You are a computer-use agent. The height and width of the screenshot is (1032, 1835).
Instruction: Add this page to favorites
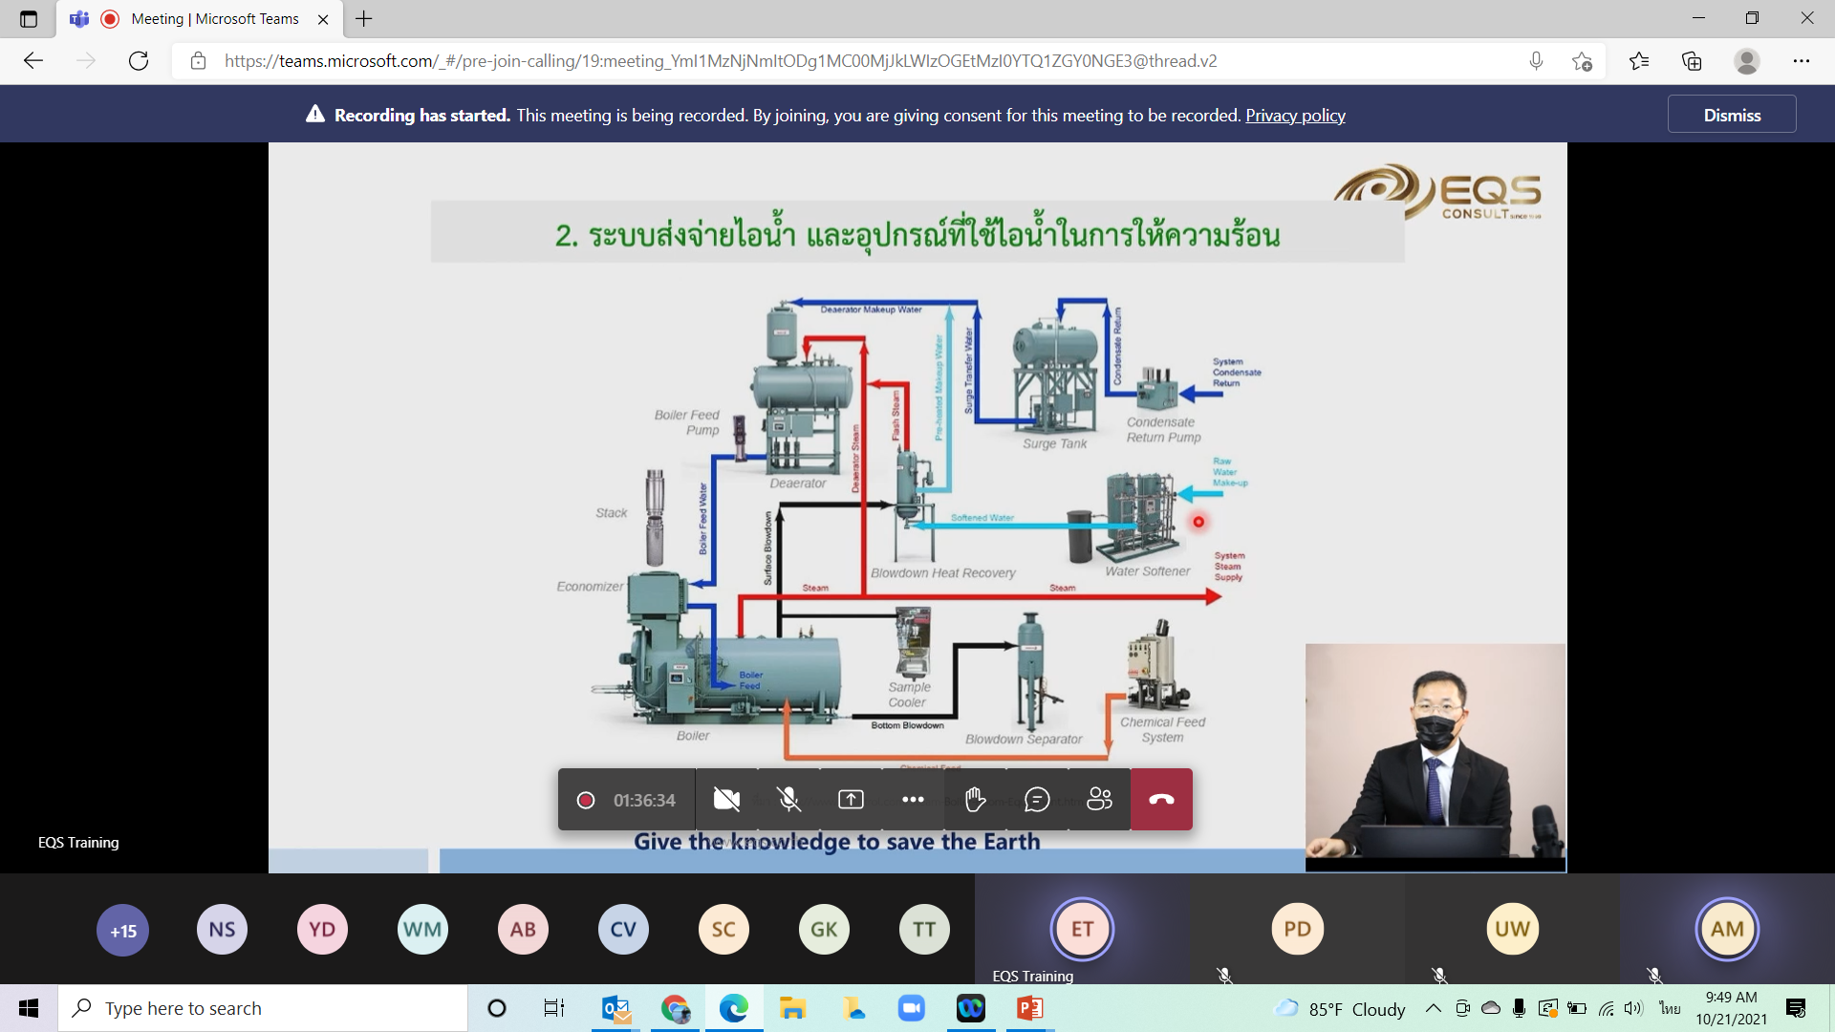[x=1582, y=61]
